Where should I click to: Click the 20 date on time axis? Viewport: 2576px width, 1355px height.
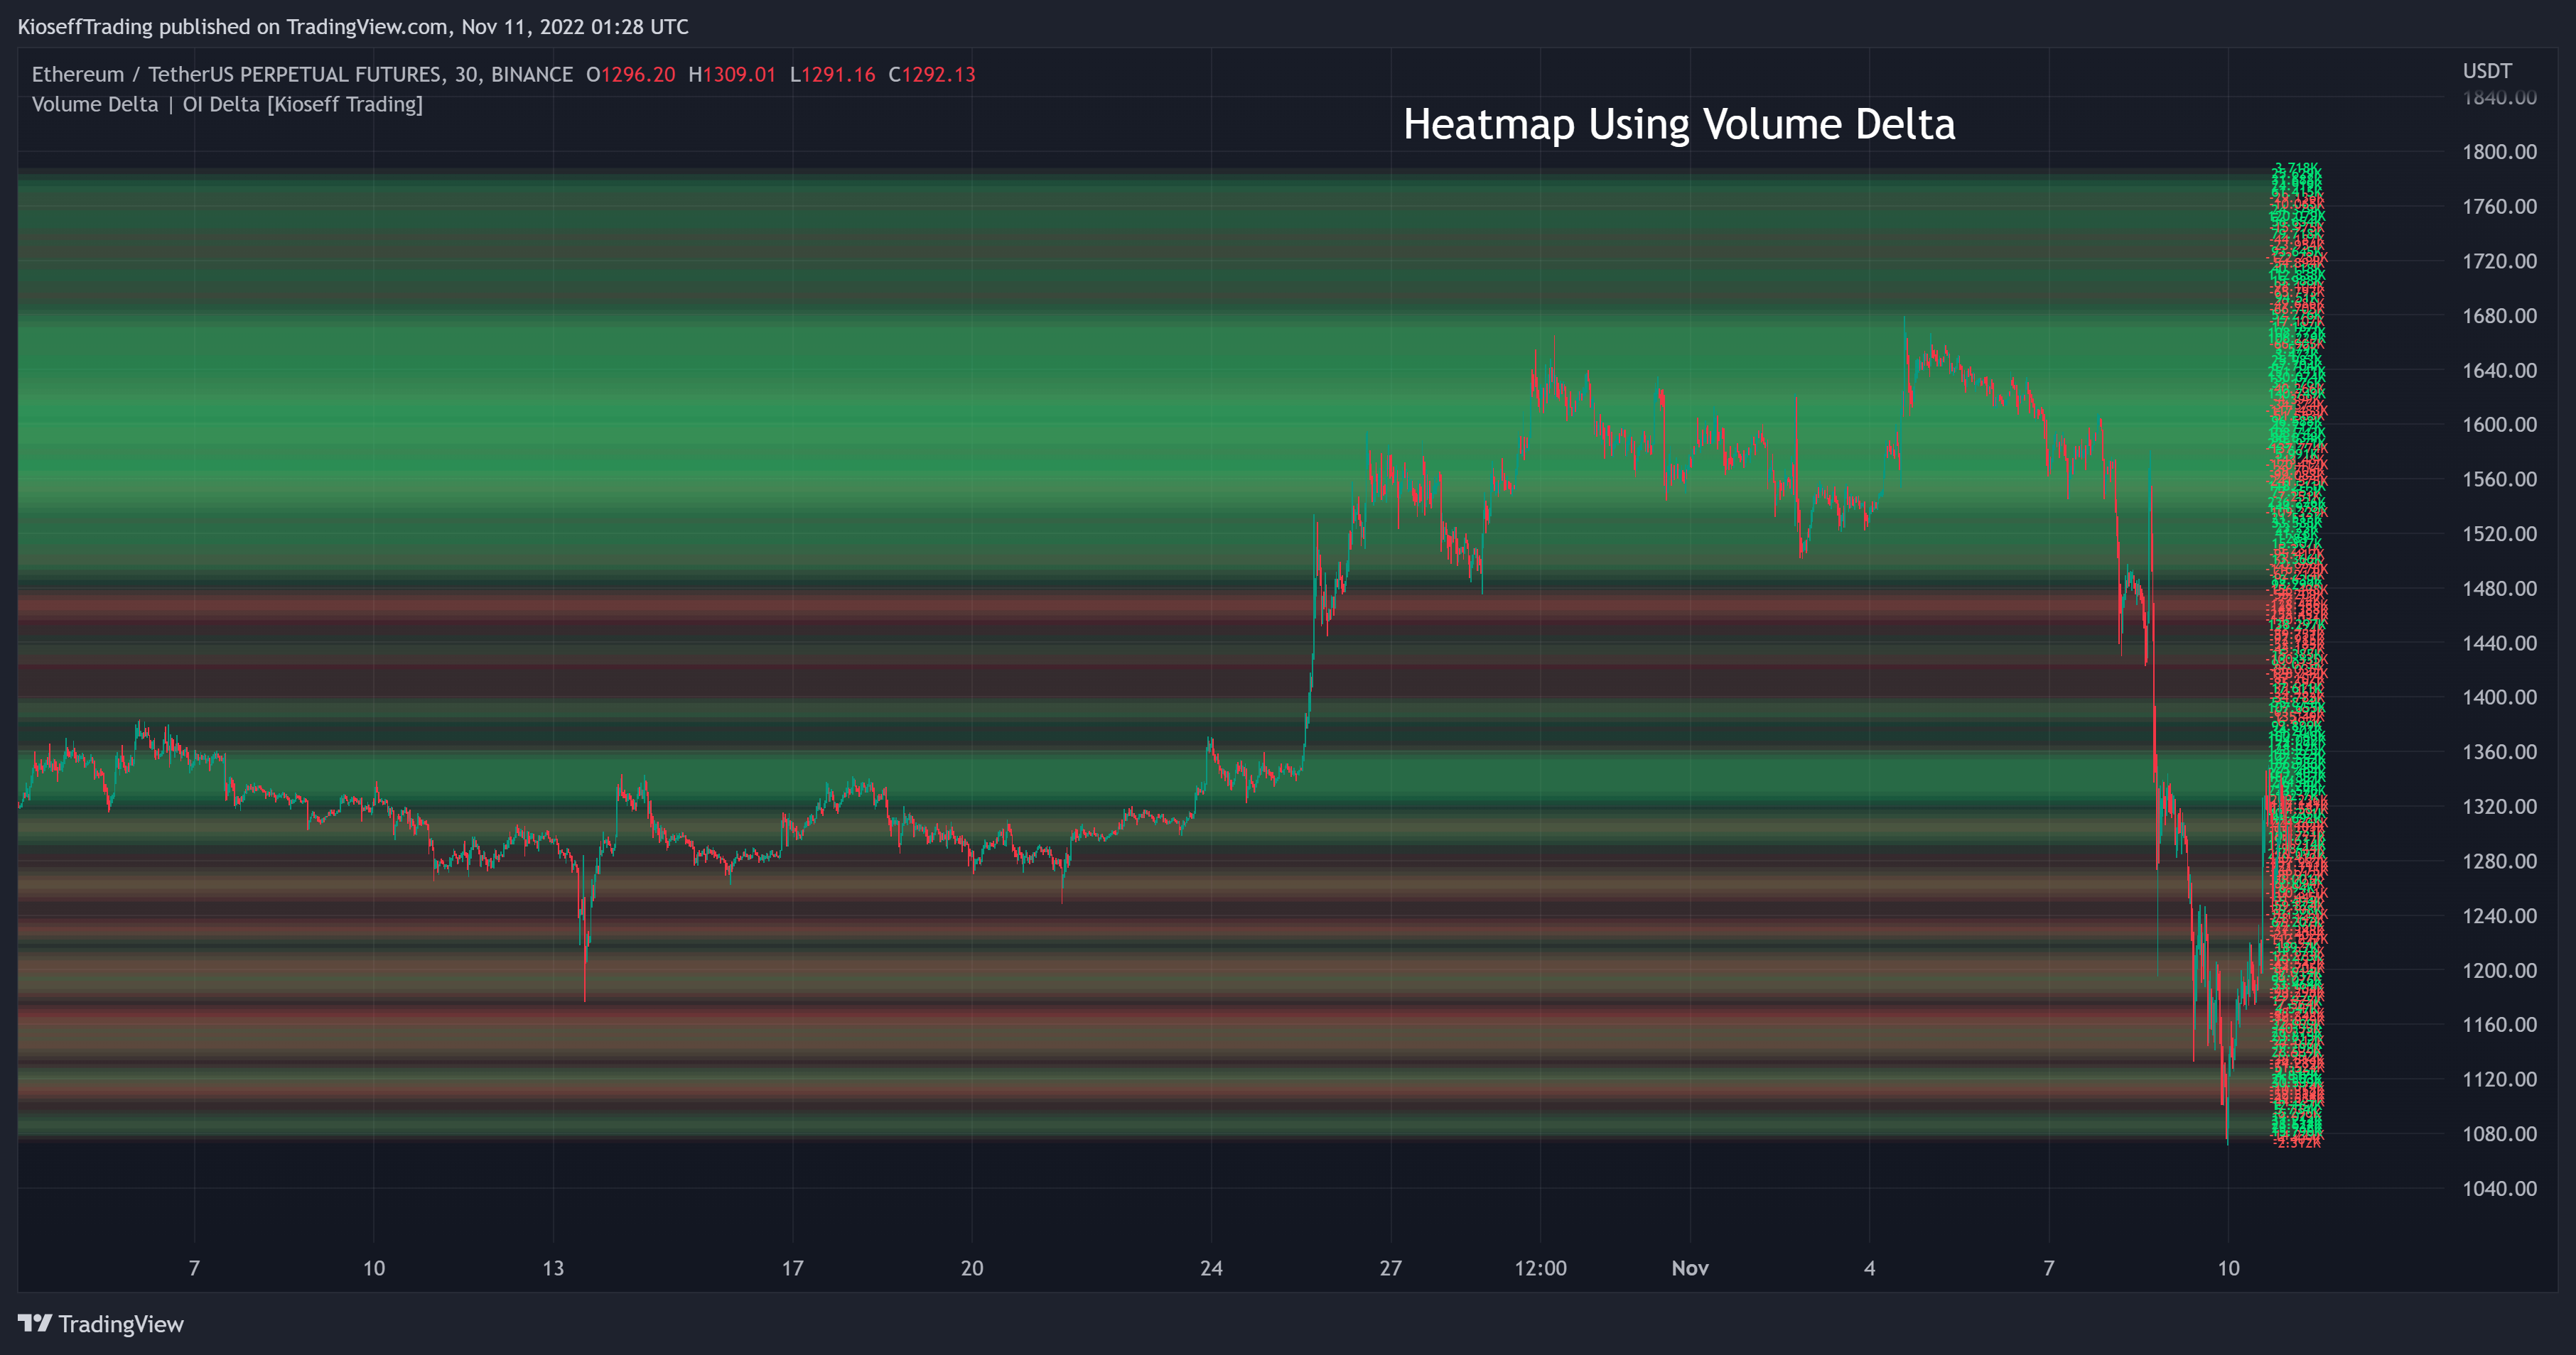point(972,1268)
